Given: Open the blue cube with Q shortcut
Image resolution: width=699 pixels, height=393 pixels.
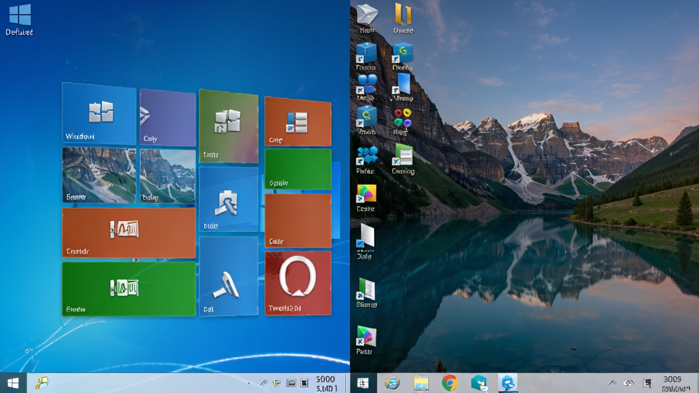Looking at the screenshot, I should tap(367, 120).
